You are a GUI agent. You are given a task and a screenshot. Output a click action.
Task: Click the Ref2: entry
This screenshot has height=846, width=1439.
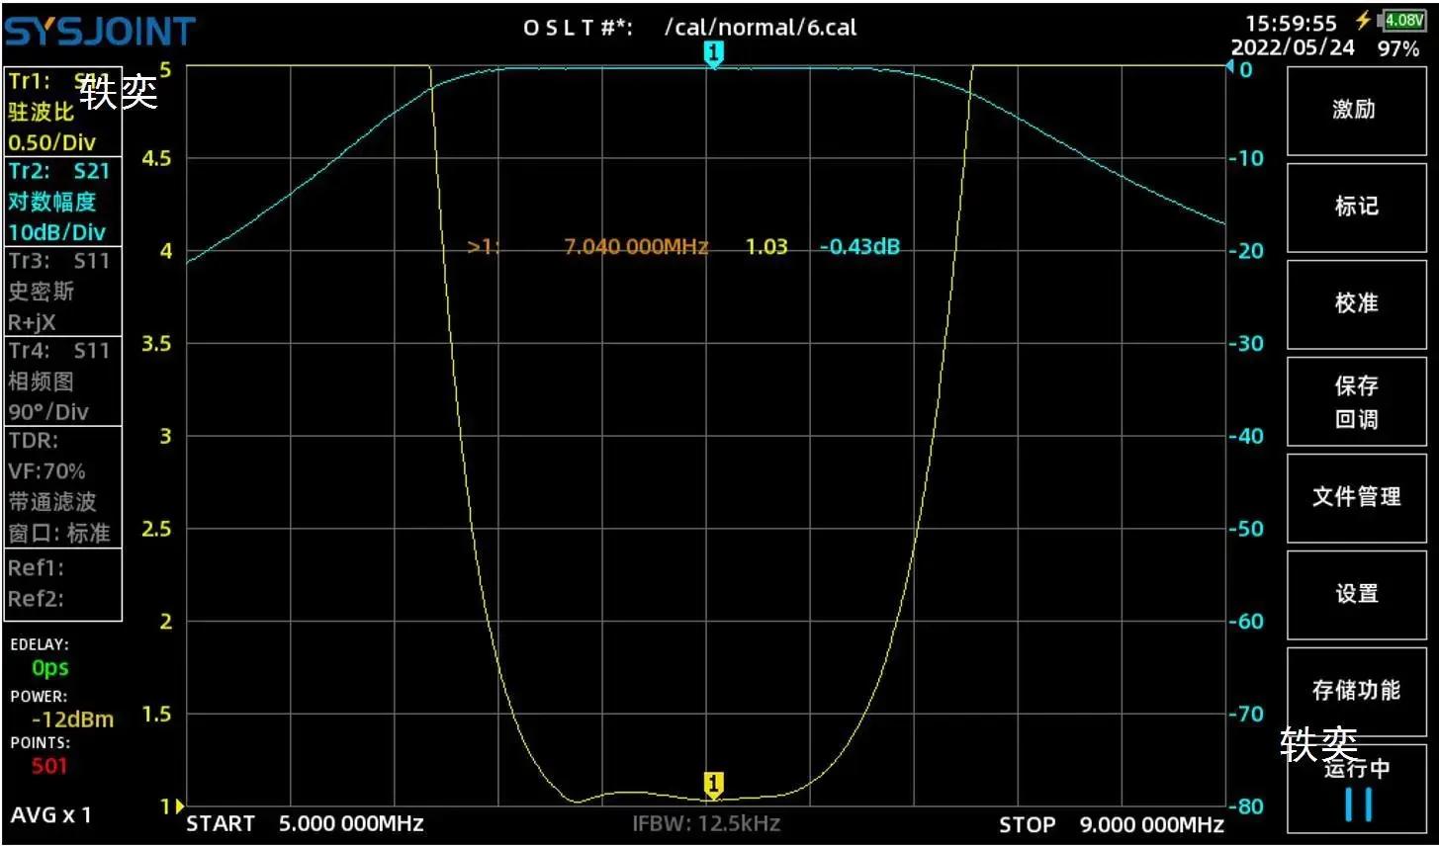pos(36,599)
